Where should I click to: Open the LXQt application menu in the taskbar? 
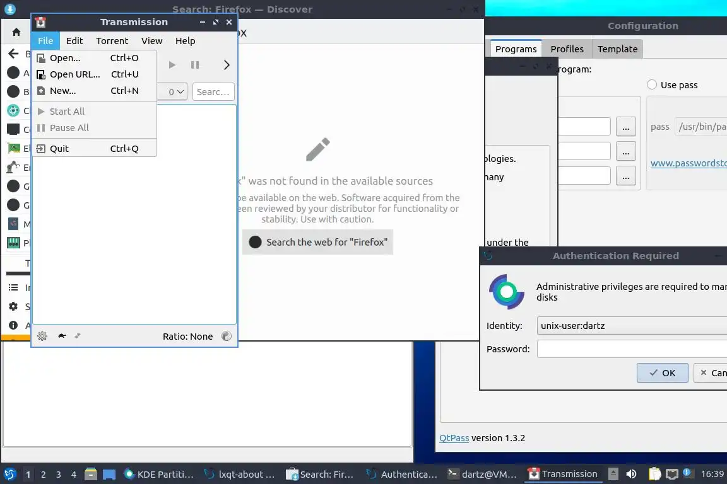tap(9, 474)
